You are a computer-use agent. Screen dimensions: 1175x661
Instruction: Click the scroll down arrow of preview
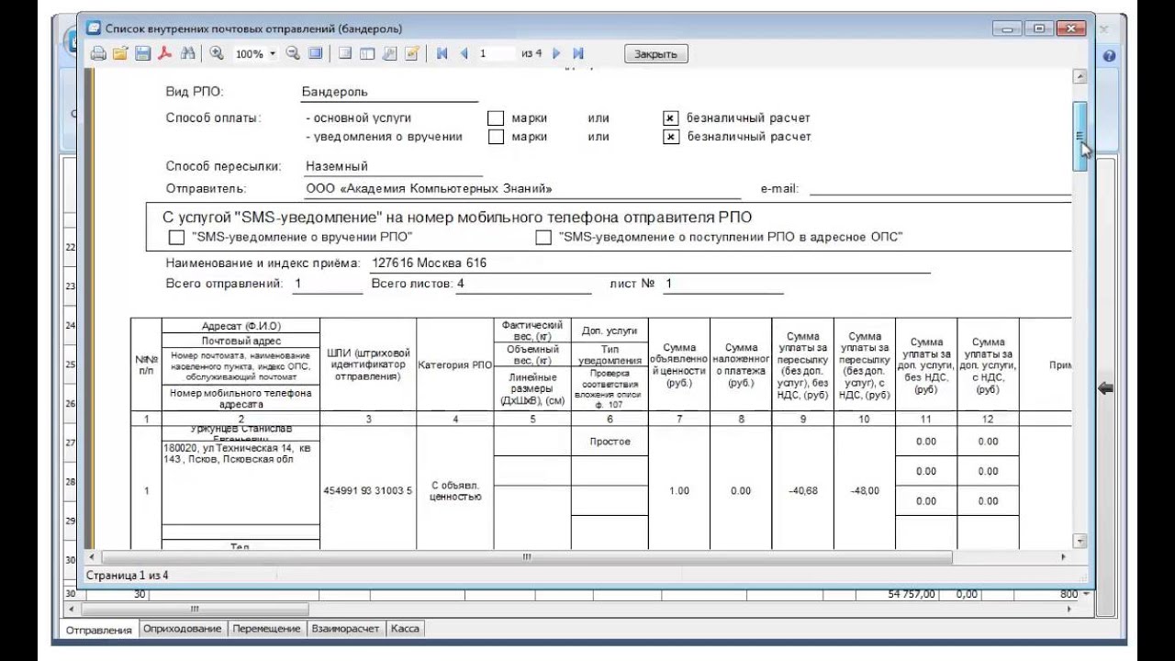click(1080, 541)
